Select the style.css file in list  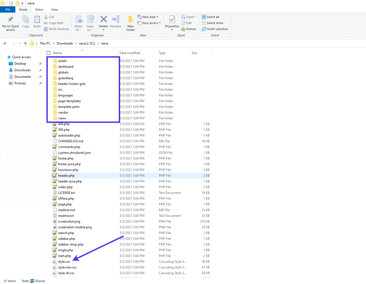coord(64,262)
